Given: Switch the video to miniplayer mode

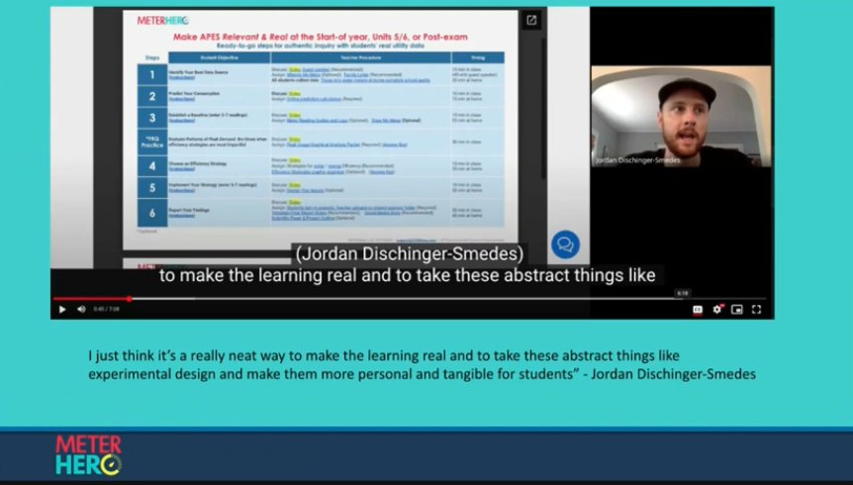Looking at the screenshot, I should click(x=736, y=310).
